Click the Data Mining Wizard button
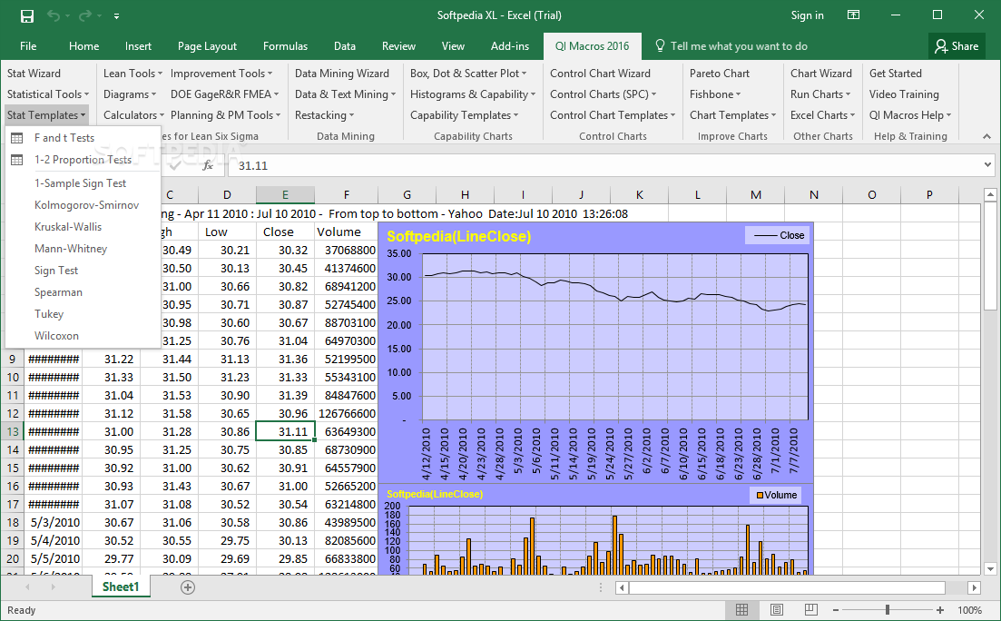 pyautogui.click(x=341, y=74)
